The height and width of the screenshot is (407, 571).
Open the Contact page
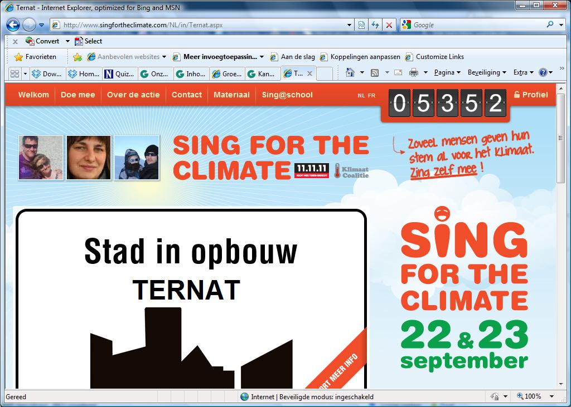coord(187,95)
